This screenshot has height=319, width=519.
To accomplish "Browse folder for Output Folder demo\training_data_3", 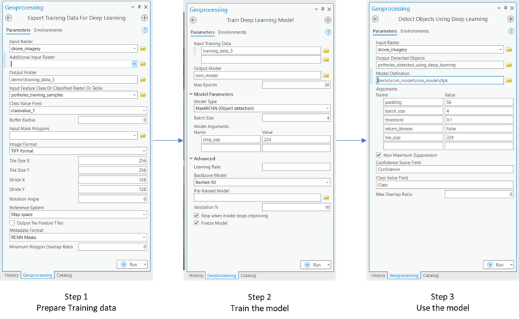I will (x=143, y=78).
